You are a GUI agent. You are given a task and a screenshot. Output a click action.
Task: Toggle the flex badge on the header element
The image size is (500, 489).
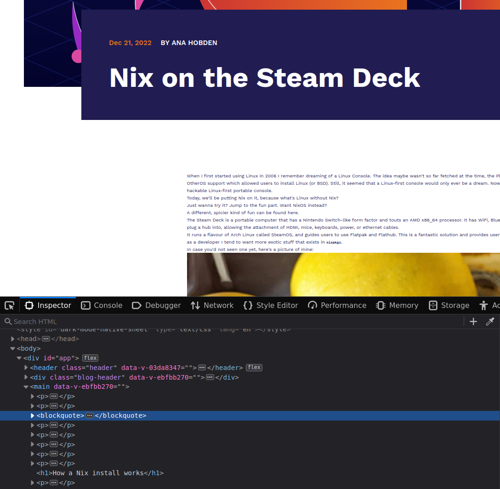254,367
